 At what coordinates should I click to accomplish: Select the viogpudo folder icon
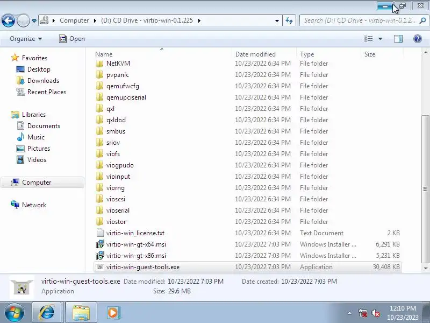[100, 165]
